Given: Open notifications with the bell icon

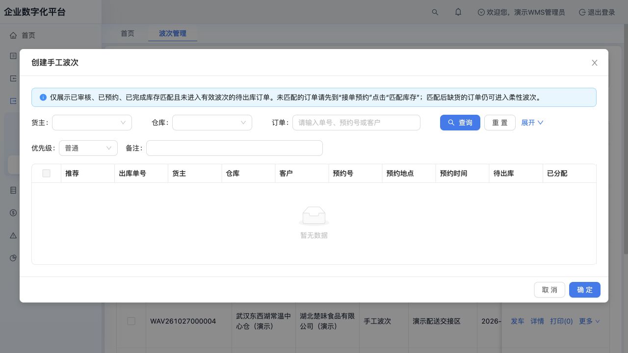Looking at the screenshot, I should tap(458, 12).
